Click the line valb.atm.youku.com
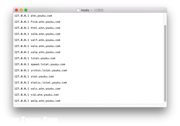 [37, 34]
